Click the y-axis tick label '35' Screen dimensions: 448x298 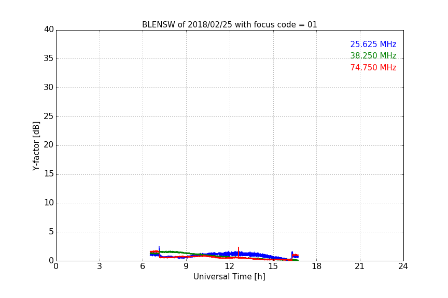click(49, 58)
